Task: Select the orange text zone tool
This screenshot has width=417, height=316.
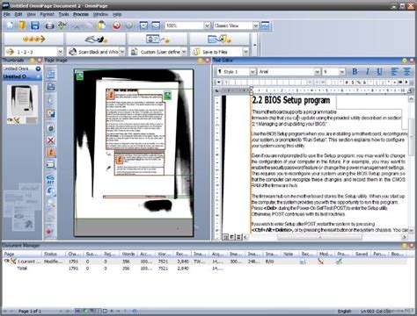Action: tap(51, 152)
